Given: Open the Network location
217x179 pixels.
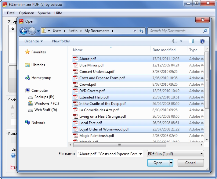Looking at the screenshot, I should 38,123.
